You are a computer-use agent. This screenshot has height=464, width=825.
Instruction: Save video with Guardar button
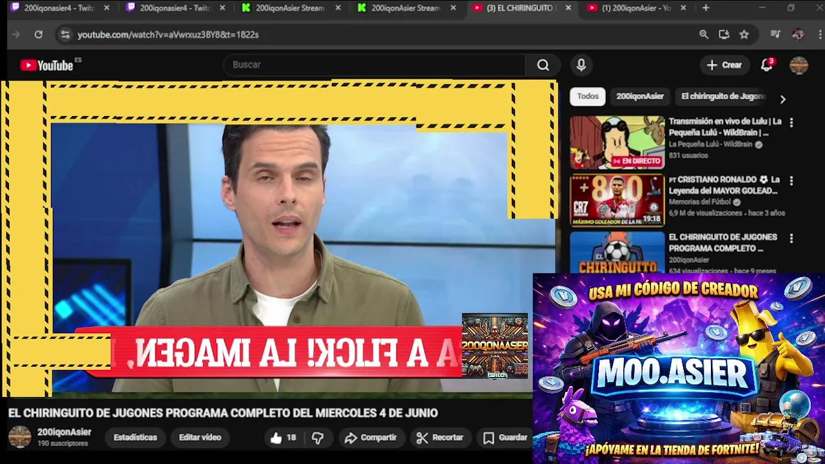(x=506, y=438)
